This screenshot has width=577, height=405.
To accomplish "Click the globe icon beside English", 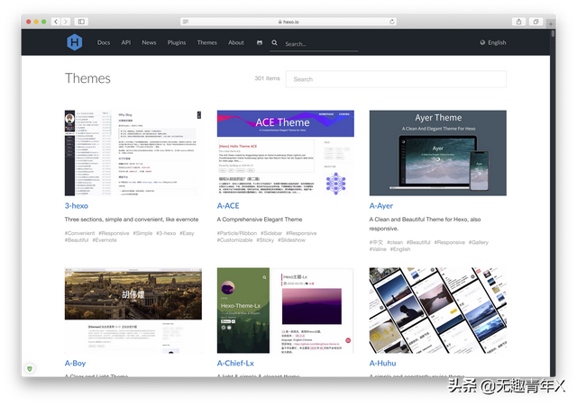I will (x=482, y=42).
